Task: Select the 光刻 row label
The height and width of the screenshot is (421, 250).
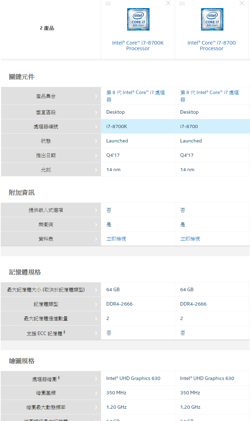Action: click(x=46, y=170)
